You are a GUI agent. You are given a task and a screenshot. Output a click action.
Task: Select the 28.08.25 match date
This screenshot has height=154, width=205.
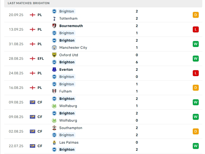[16, 59]
